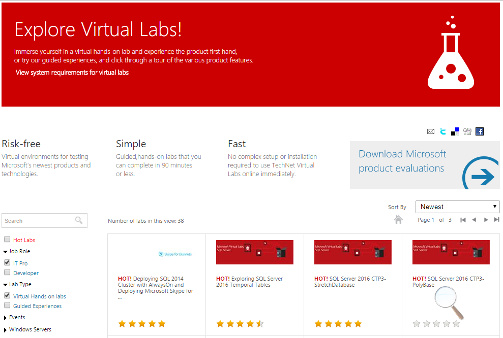The width and height of the screenshot is (503, 338).
Task: Share this page via the email envelope icon
Action: 430,131
